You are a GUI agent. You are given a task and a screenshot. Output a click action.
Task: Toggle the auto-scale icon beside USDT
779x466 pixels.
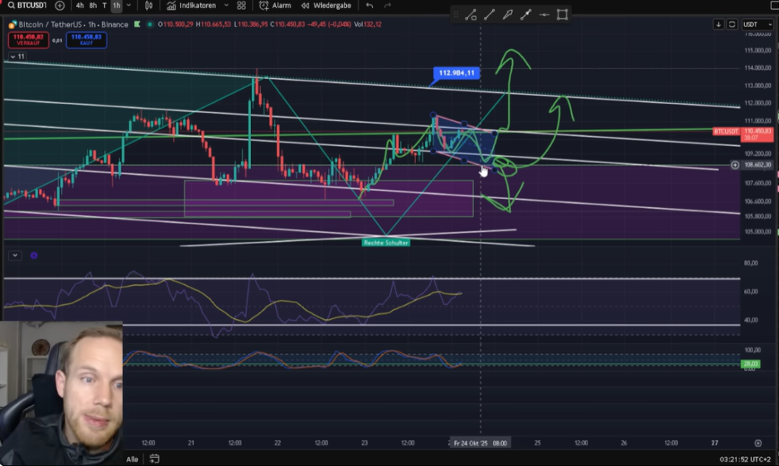732,24
